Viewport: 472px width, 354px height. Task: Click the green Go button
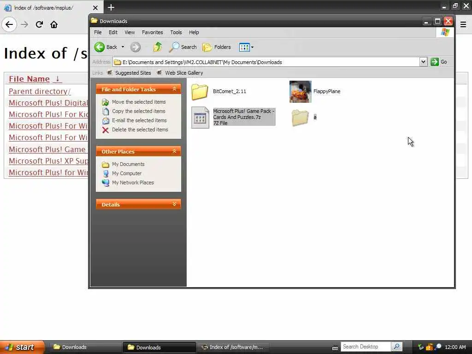click(x=439, y=62)
